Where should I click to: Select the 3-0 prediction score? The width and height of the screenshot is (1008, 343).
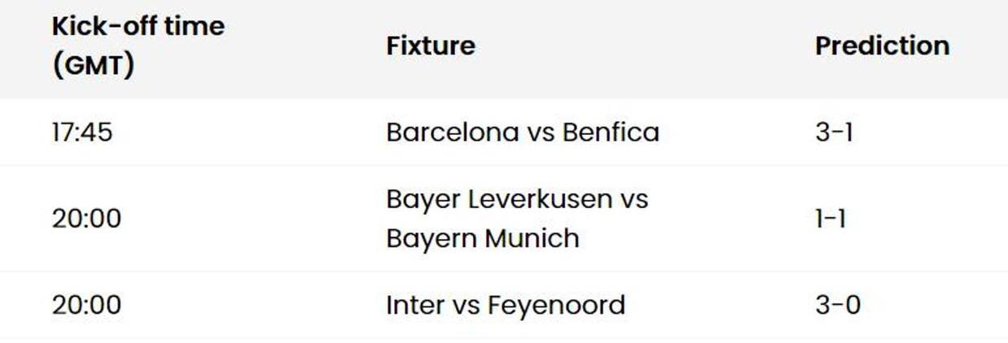point(837,306)
